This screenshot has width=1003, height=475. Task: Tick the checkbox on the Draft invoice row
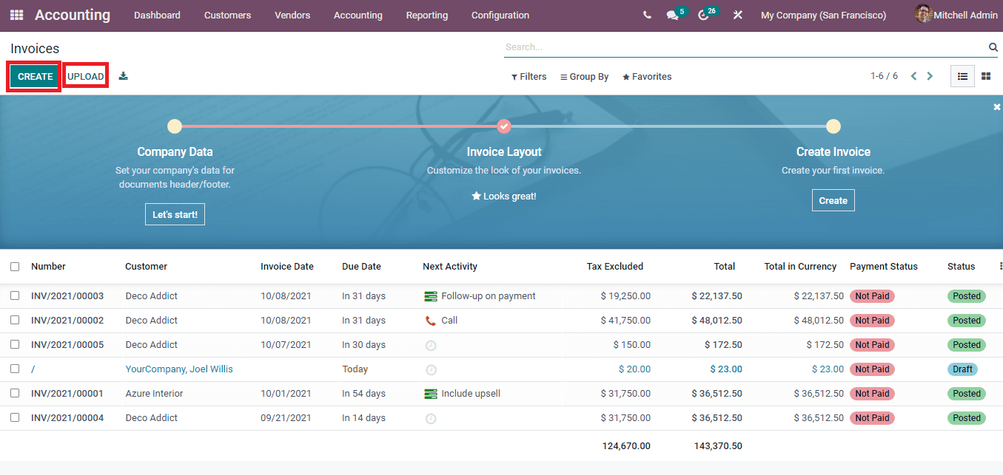[15, 369]
